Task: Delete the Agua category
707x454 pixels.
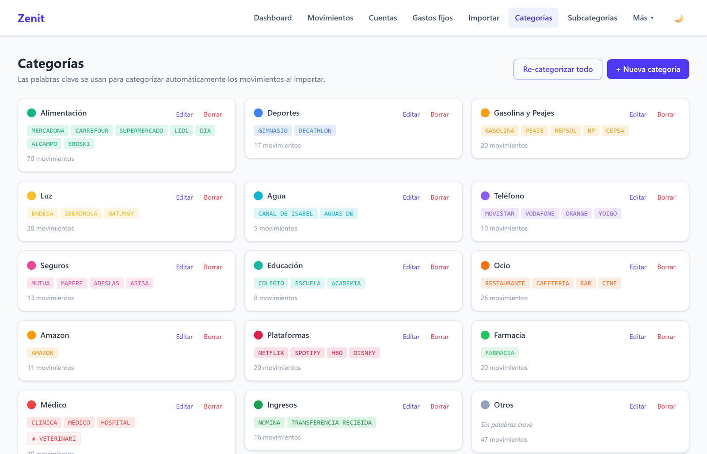Action: point(440,197)
